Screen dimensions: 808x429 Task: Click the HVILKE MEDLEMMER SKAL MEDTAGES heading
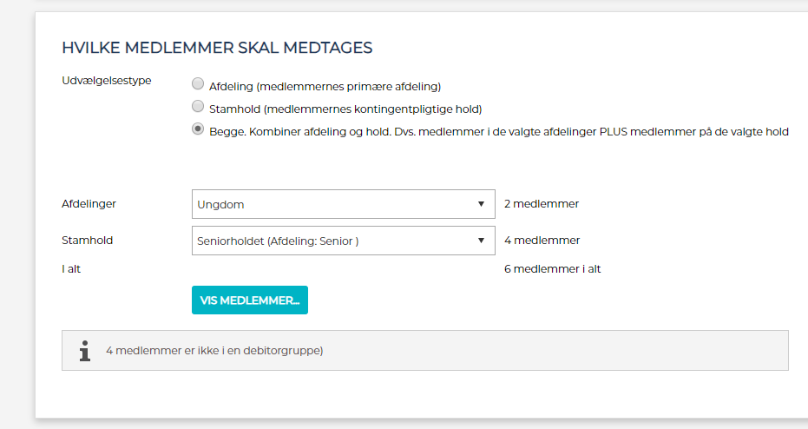pos(217,48)
